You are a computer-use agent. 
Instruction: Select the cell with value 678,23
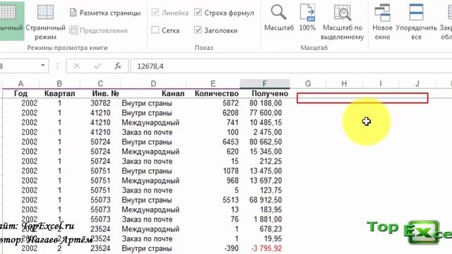(x=265, y=229)
